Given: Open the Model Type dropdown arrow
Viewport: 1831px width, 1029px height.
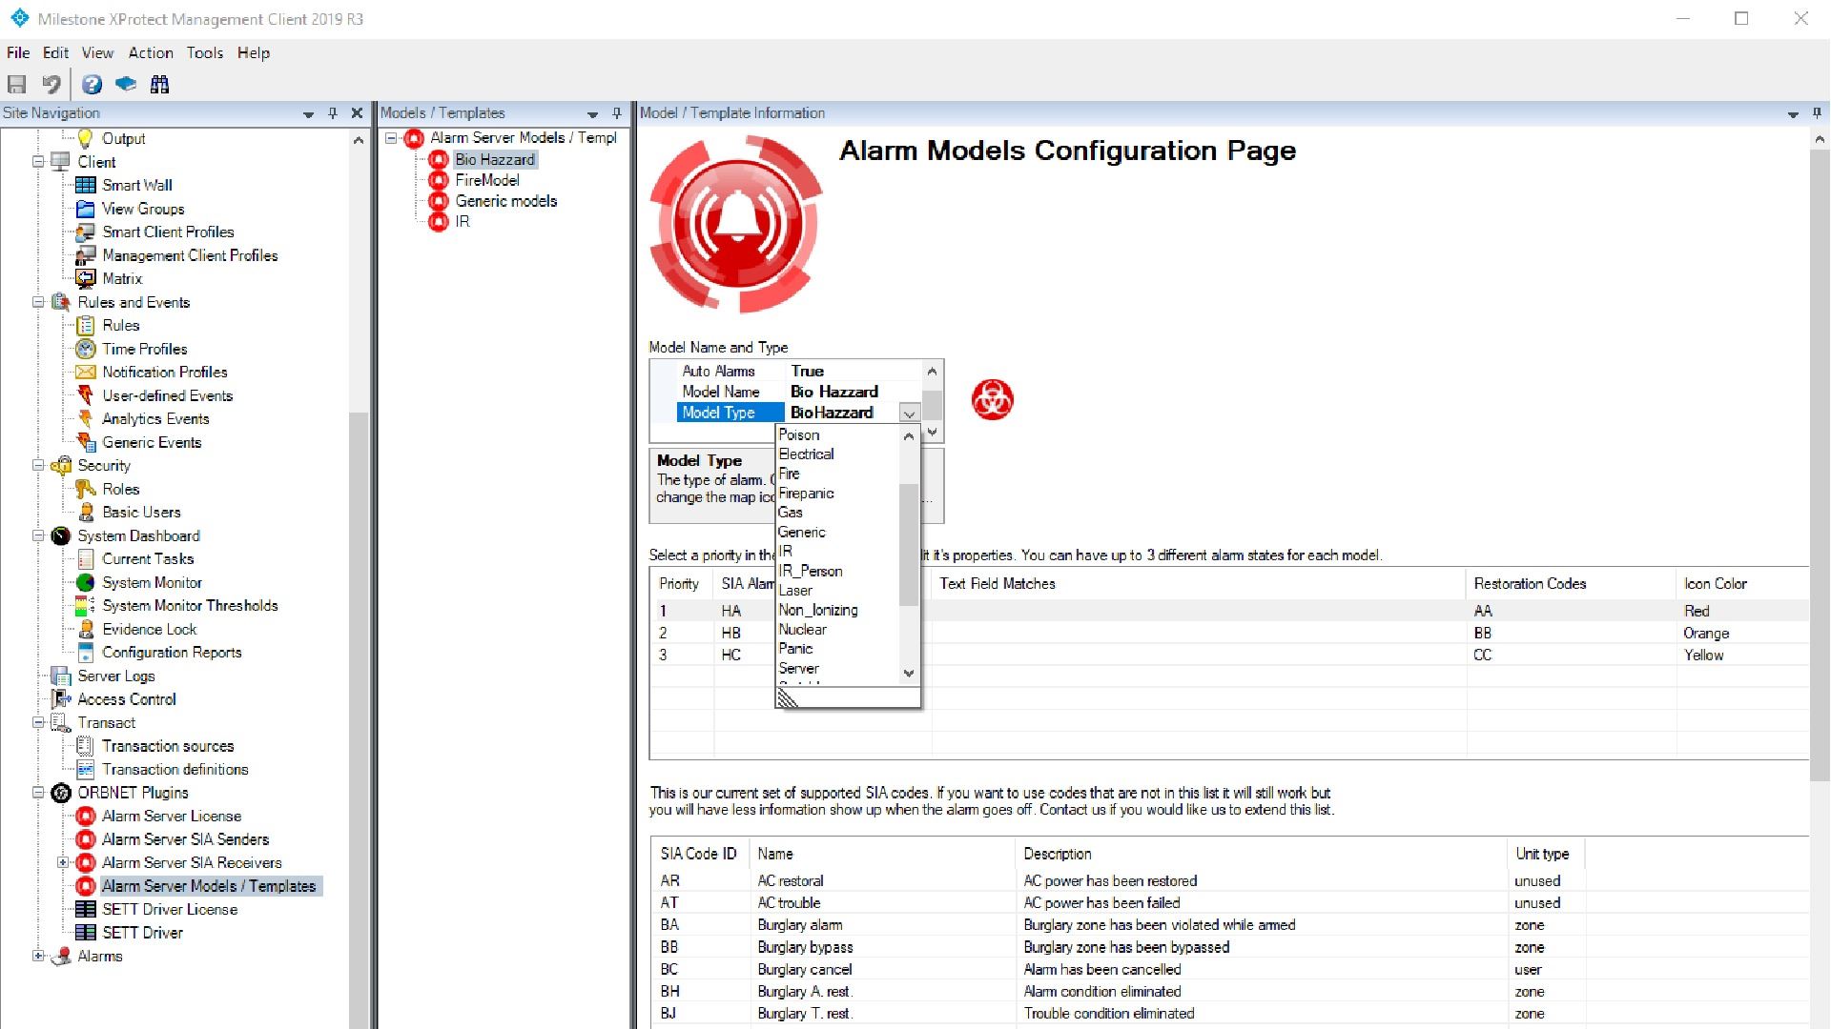Looking at the screenshot, I should tap(909, 413).
